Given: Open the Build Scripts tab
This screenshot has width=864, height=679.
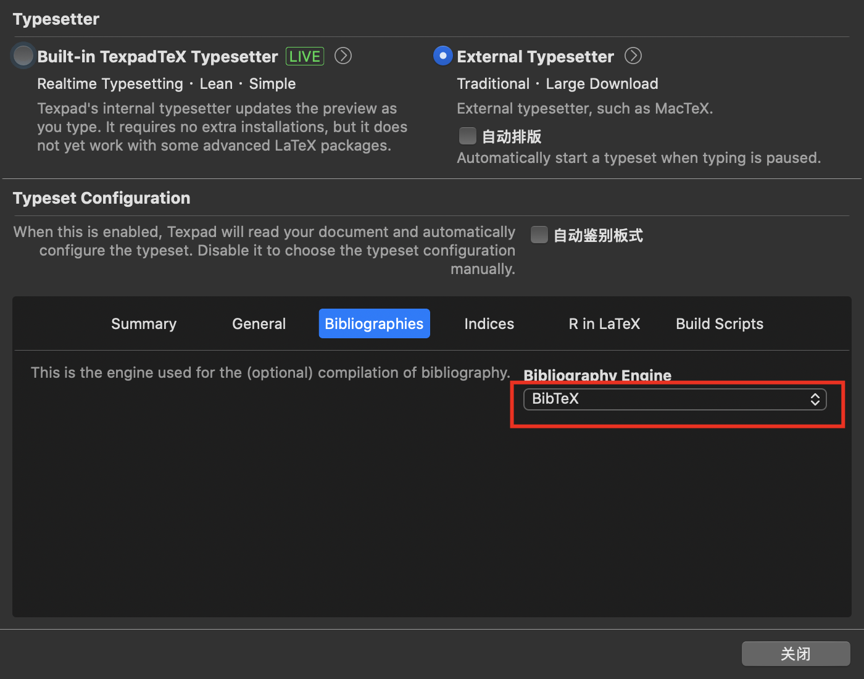Looking at the screenshot, I should [719, 324].
